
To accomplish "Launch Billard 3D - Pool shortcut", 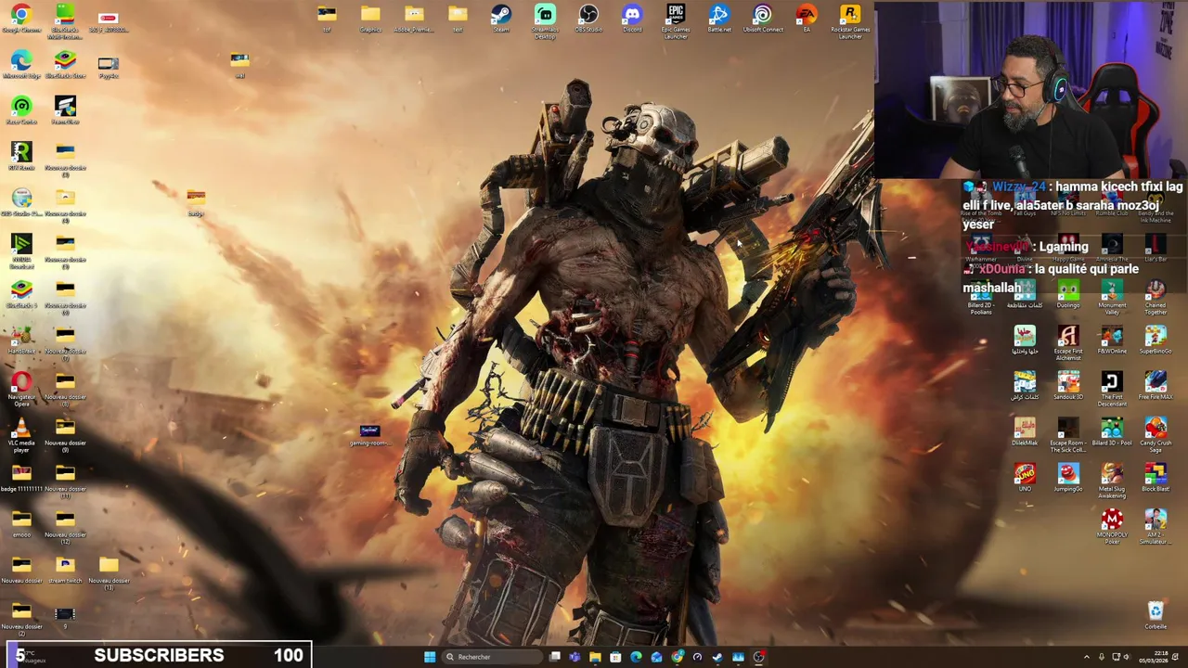I will point(1112,432).
